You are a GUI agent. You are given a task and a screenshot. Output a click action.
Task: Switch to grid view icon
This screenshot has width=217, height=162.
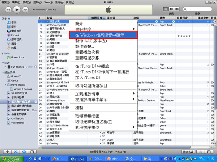tap(171, 9)
